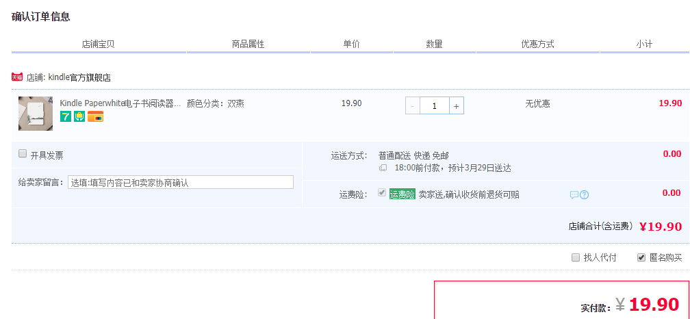Image resolution: width=690 pixels, height=319 pixels.
Task: Click the Tmall store logo icon
Action: tap(17, 77)
